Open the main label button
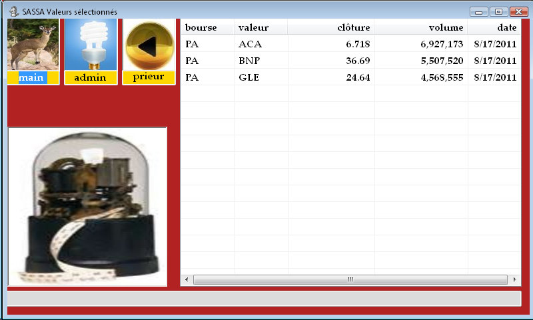The width and height of the screenshot is (533, 320). point(31,78)
